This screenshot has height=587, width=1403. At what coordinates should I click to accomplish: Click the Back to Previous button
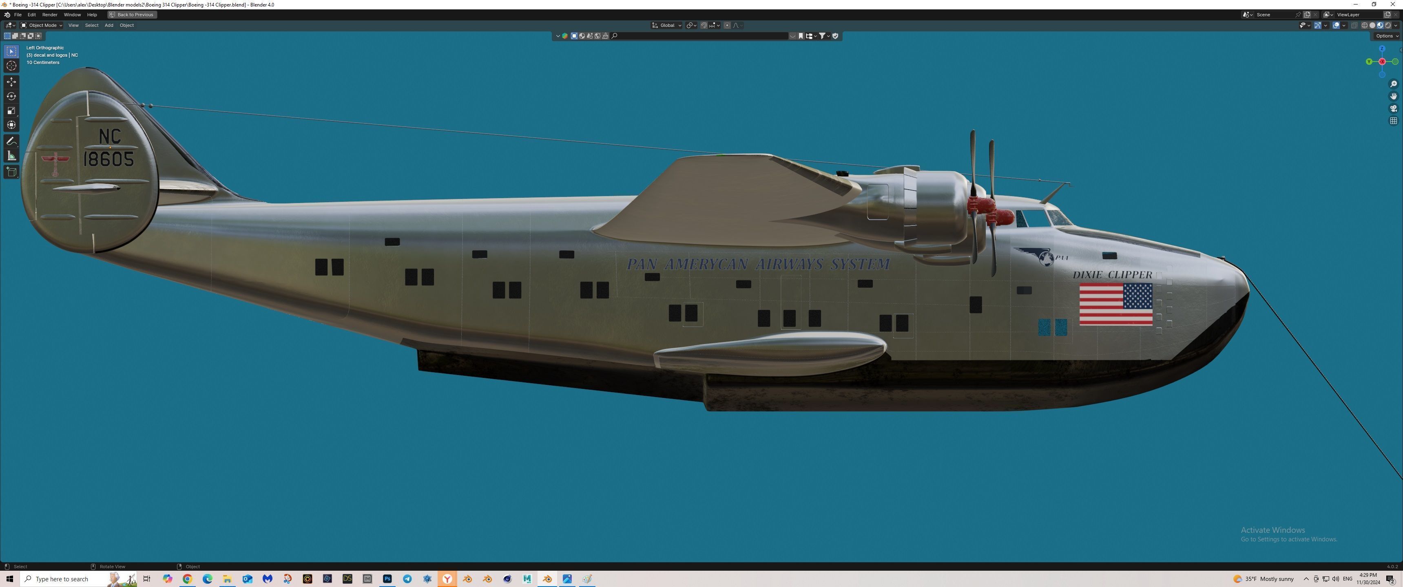pos(132,15)
